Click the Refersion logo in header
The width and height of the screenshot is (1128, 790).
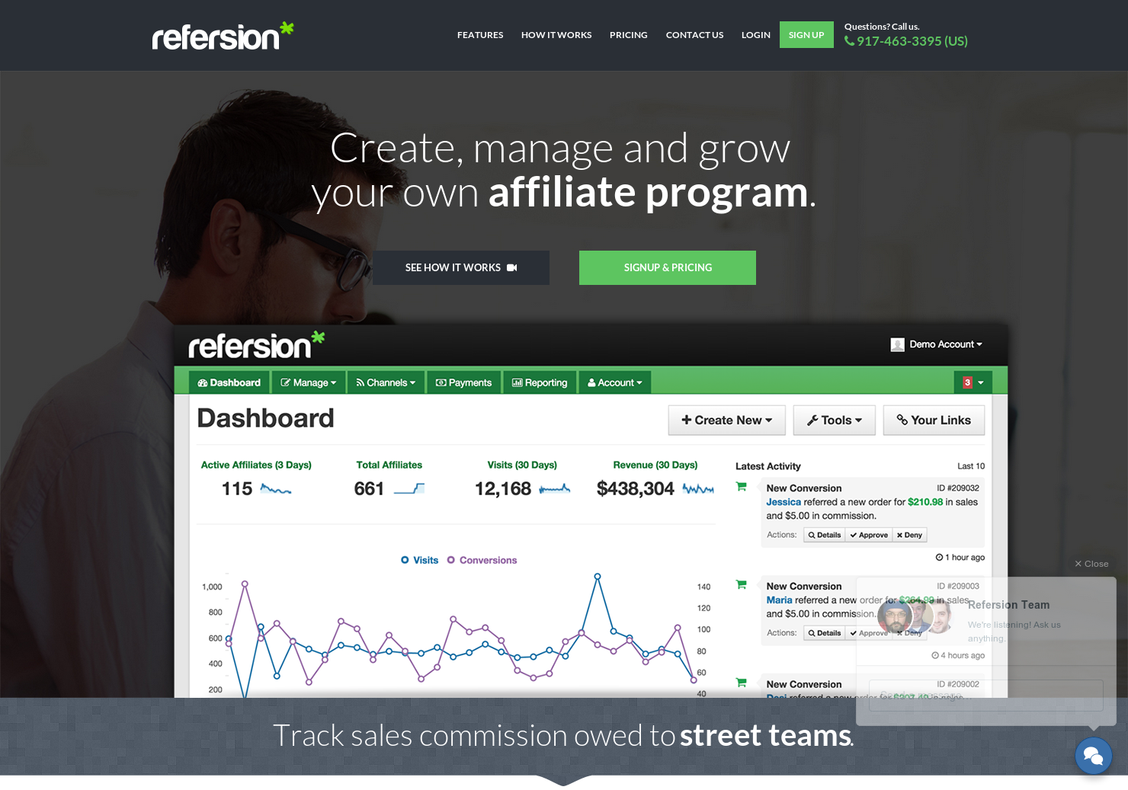click(223, 36)
